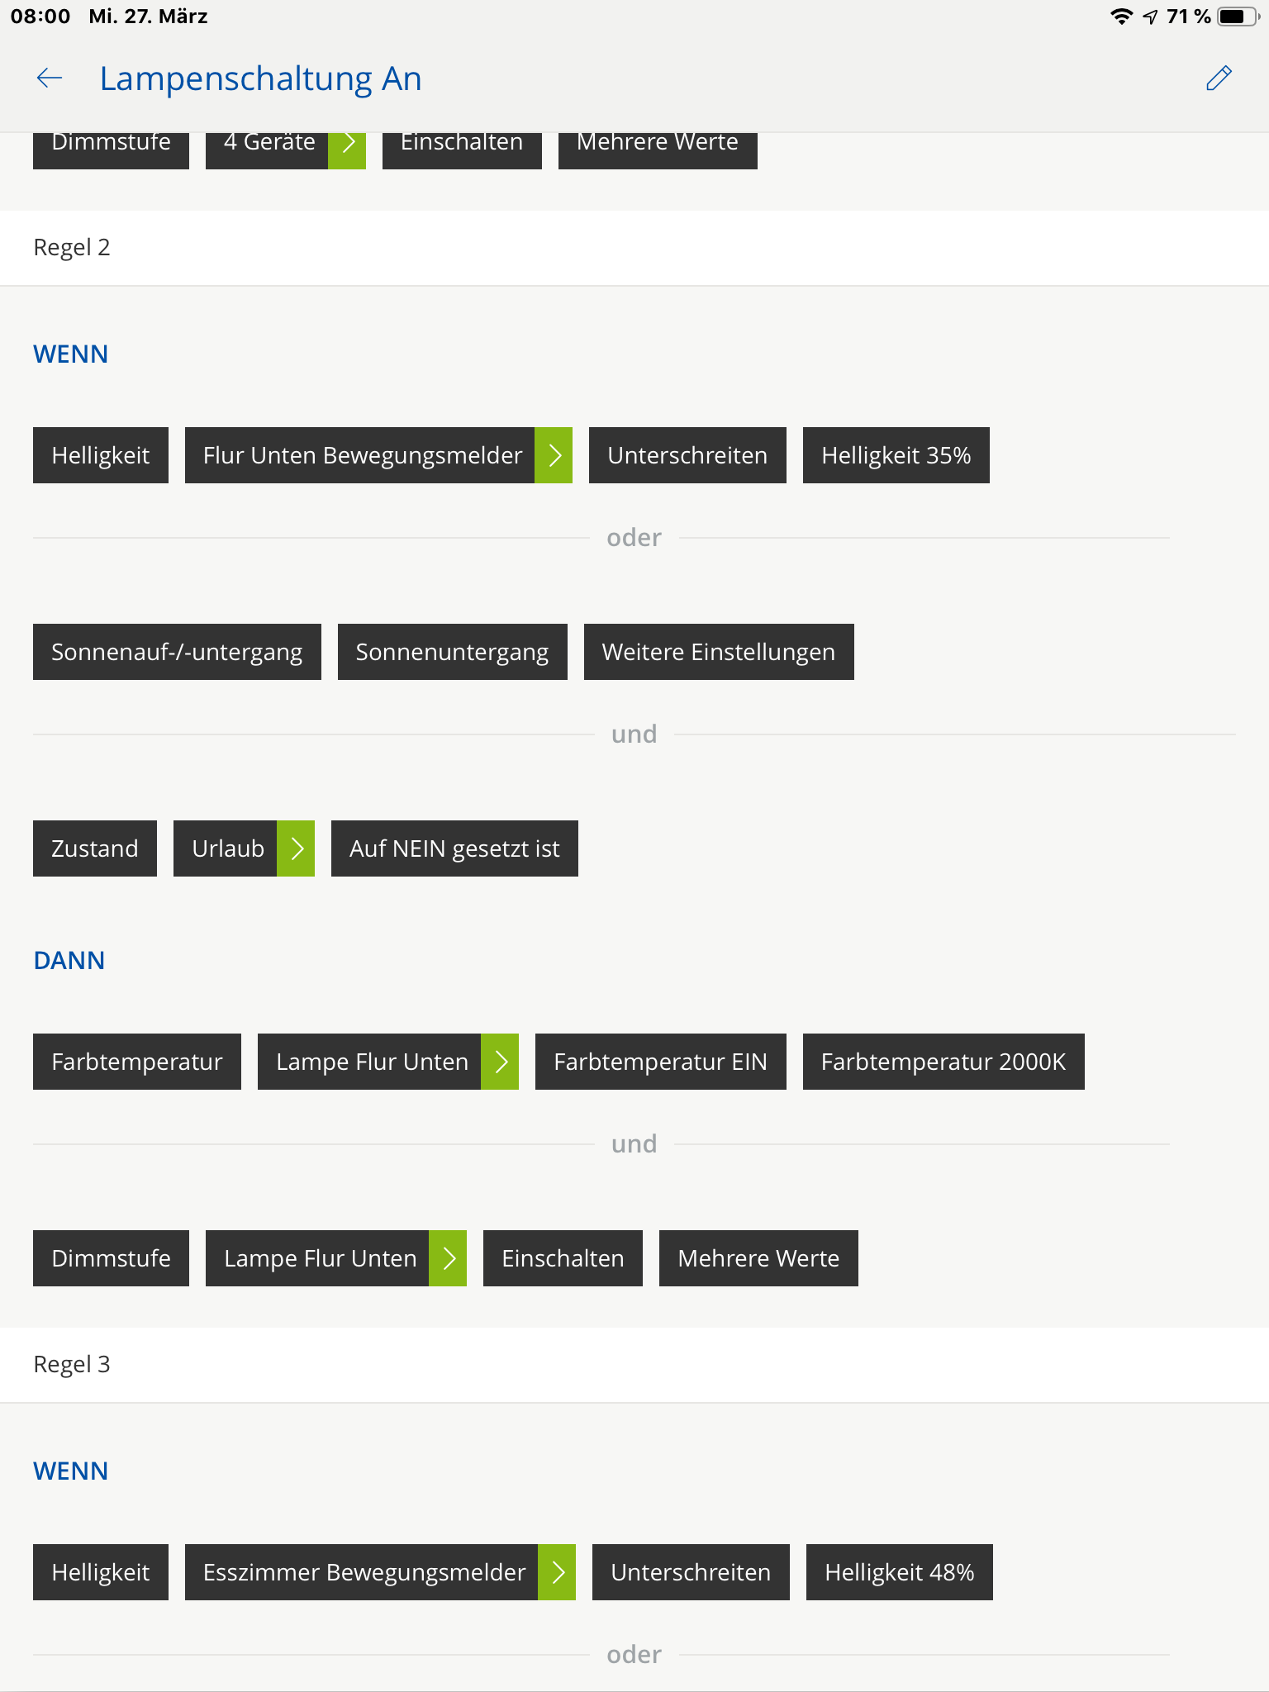Screen dimensions: 1269x1692
Task: Tap the Farbtemperatur EIN tag
Action: pos(660,1062)
